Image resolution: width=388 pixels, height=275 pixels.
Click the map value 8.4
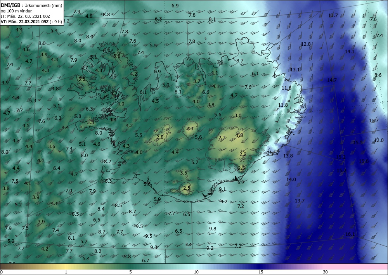point(101,209)
